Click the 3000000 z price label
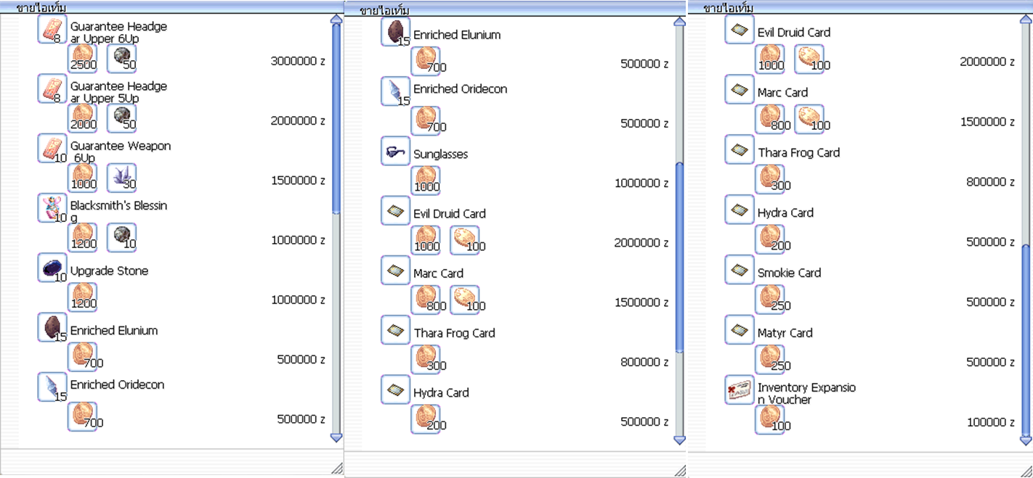Screen dimensions: 1033x478 click(297, 62)
